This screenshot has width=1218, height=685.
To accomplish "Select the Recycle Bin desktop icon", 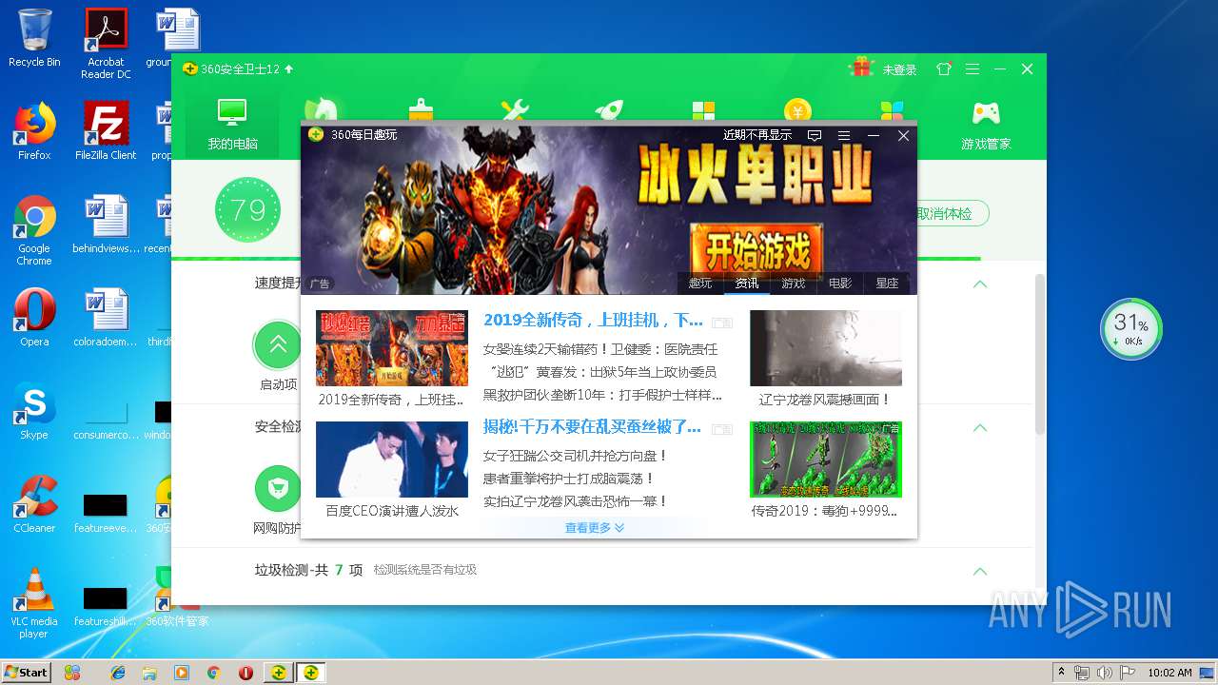I will click(34, 38).
